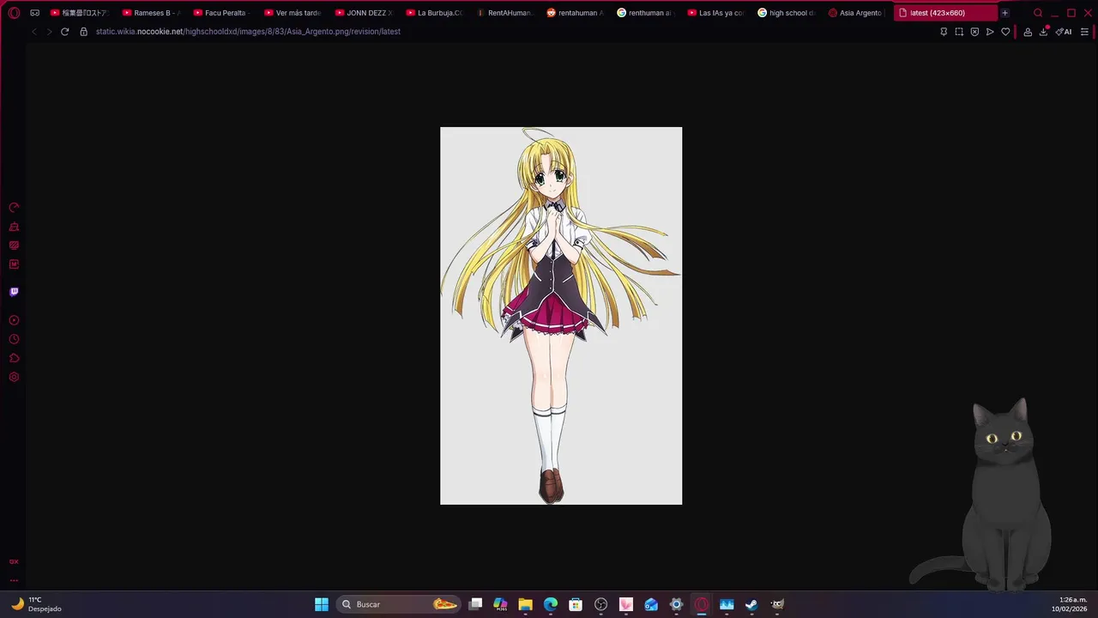1098x618 pixels.
Task: Switch to the RentAHuman tab
Action: (x=504, y=13)
